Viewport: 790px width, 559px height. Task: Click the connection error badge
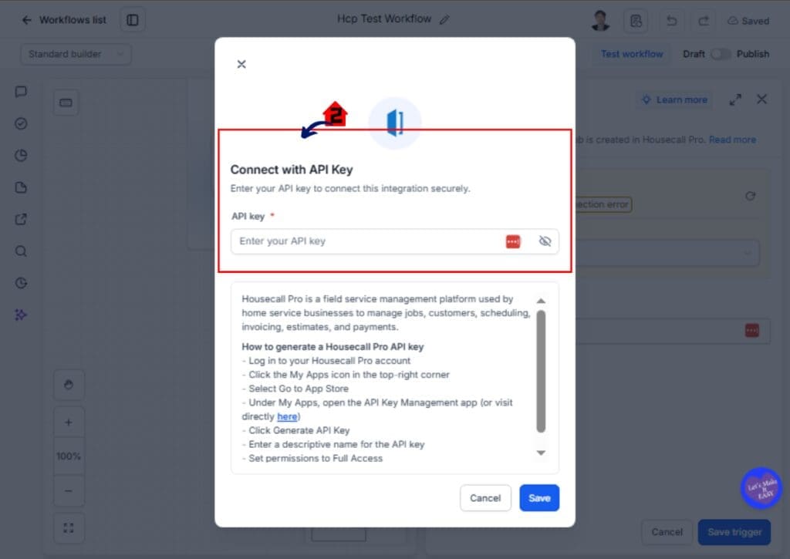[603, 204]
